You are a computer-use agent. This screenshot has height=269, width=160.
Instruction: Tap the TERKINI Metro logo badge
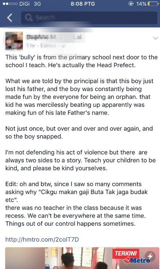131,256
